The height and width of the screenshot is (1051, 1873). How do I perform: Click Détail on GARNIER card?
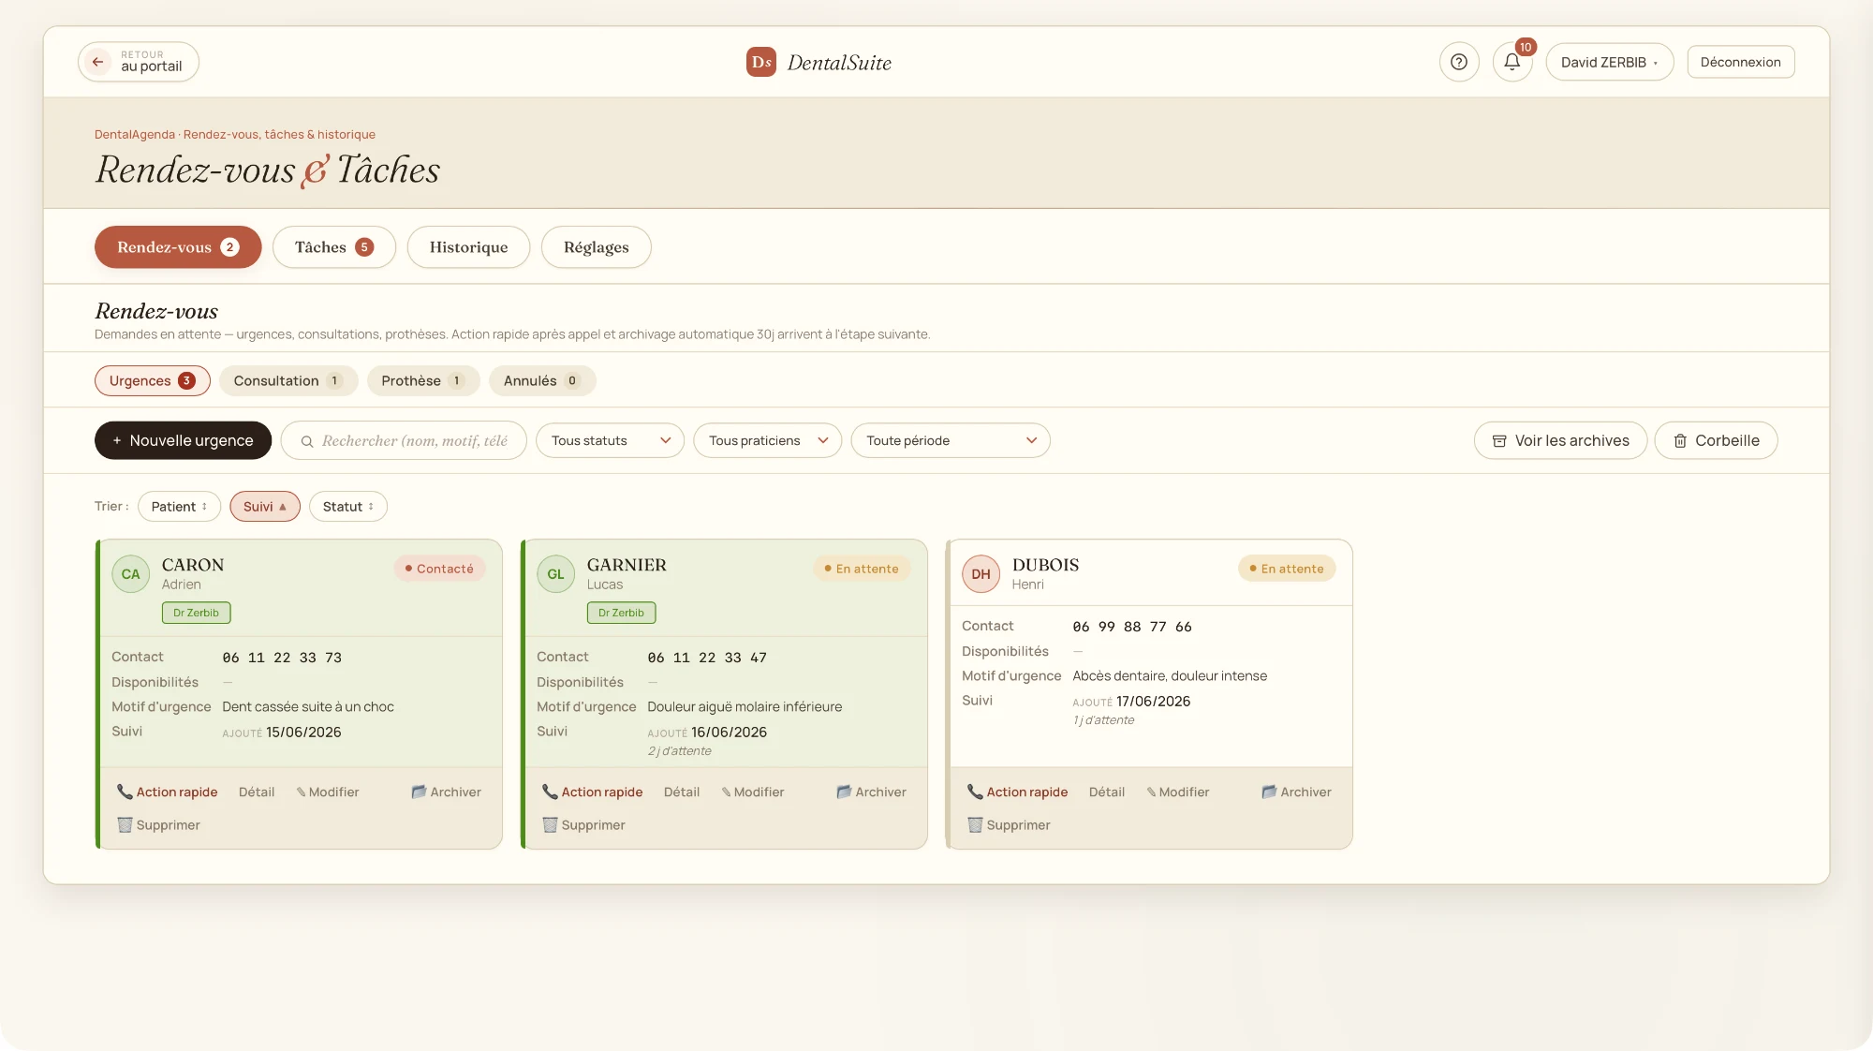click(682, 792)
